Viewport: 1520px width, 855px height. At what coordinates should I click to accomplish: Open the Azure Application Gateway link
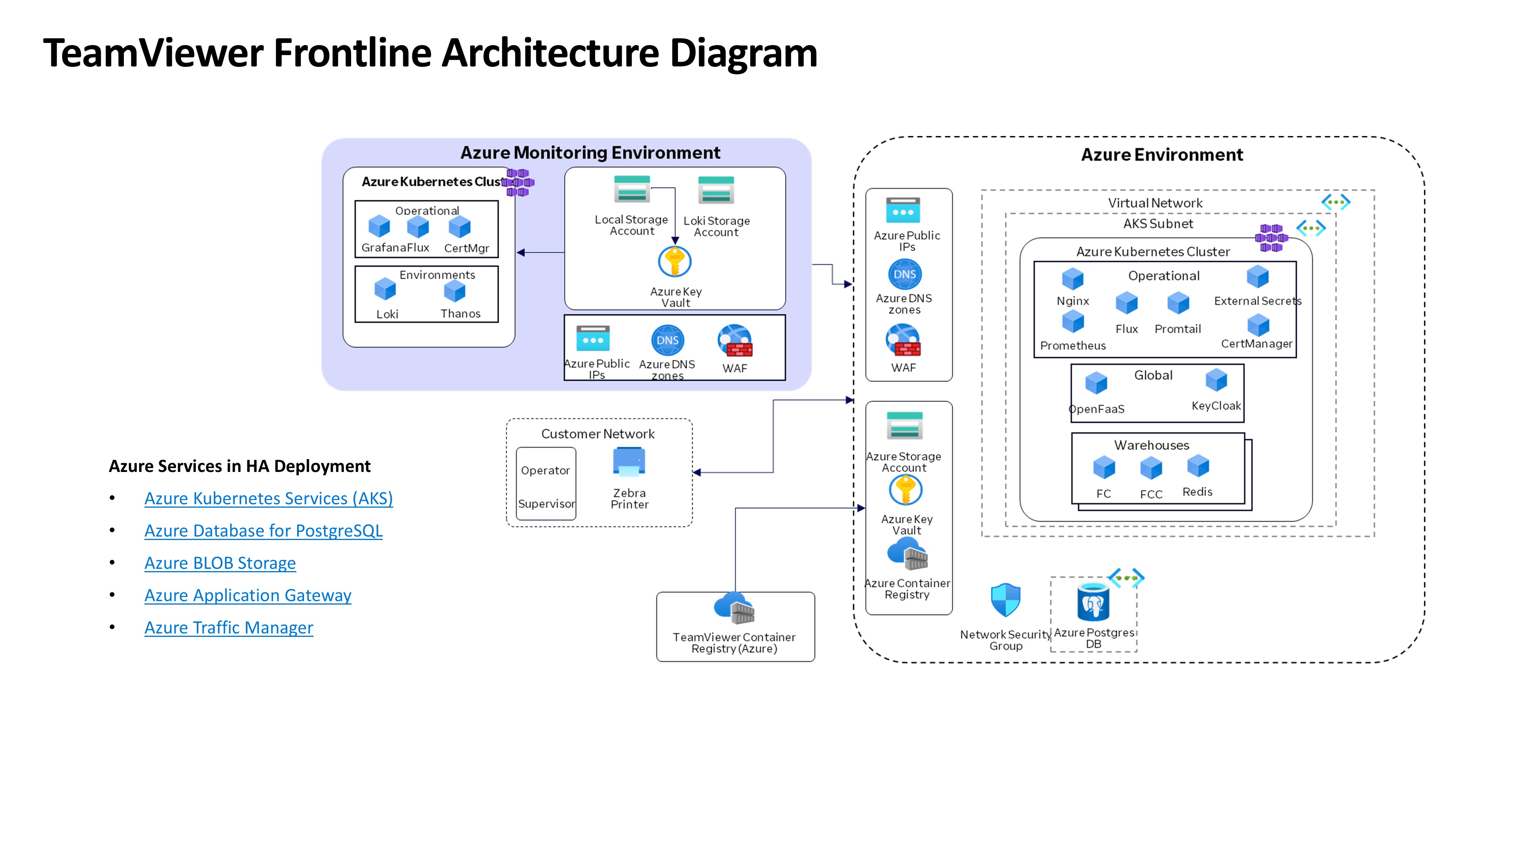point(248,595)
